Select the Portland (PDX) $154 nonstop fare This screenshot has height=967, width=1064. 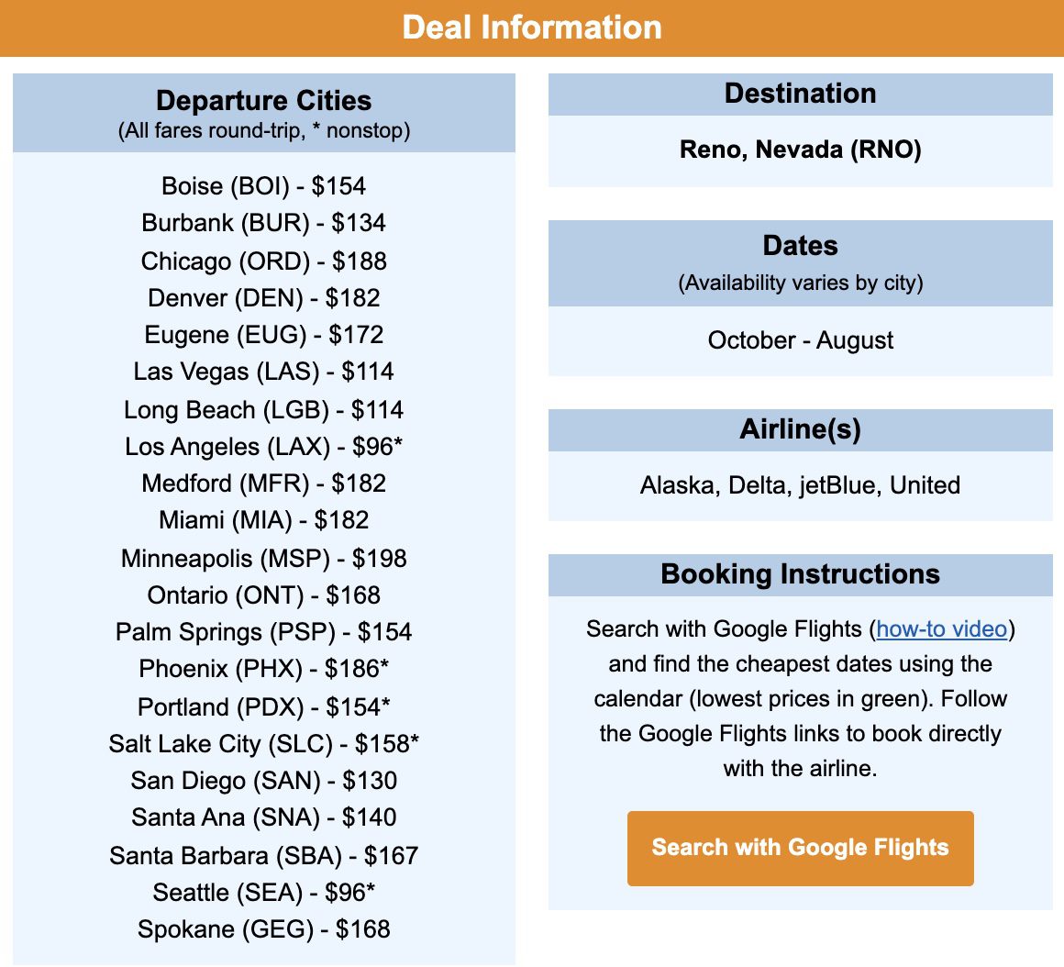tap(263, 706)
